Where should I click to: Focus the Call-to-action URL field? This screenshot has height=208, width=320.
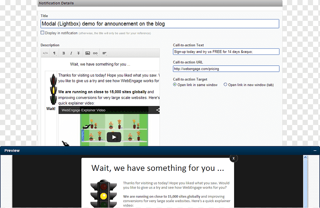[226, 69]
